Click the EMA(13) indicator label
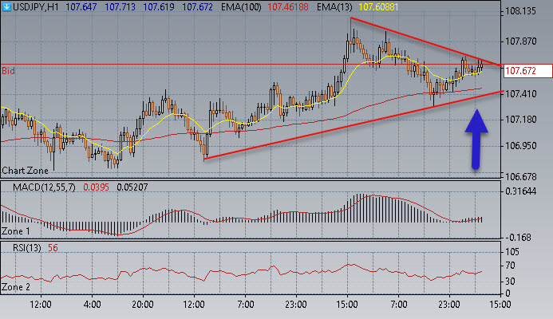The height and width of the screenshot is (319, 553). [x=334, y=7]
